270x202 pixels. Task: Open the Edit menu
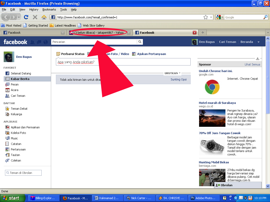13,9
